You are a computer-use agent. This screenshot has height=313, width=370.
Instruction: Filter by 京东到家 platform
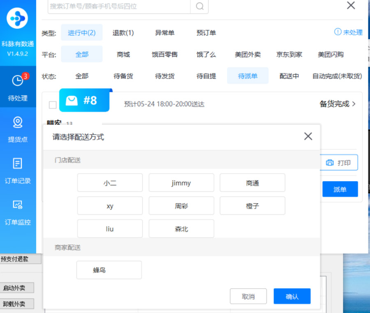(x=289, y=54)
